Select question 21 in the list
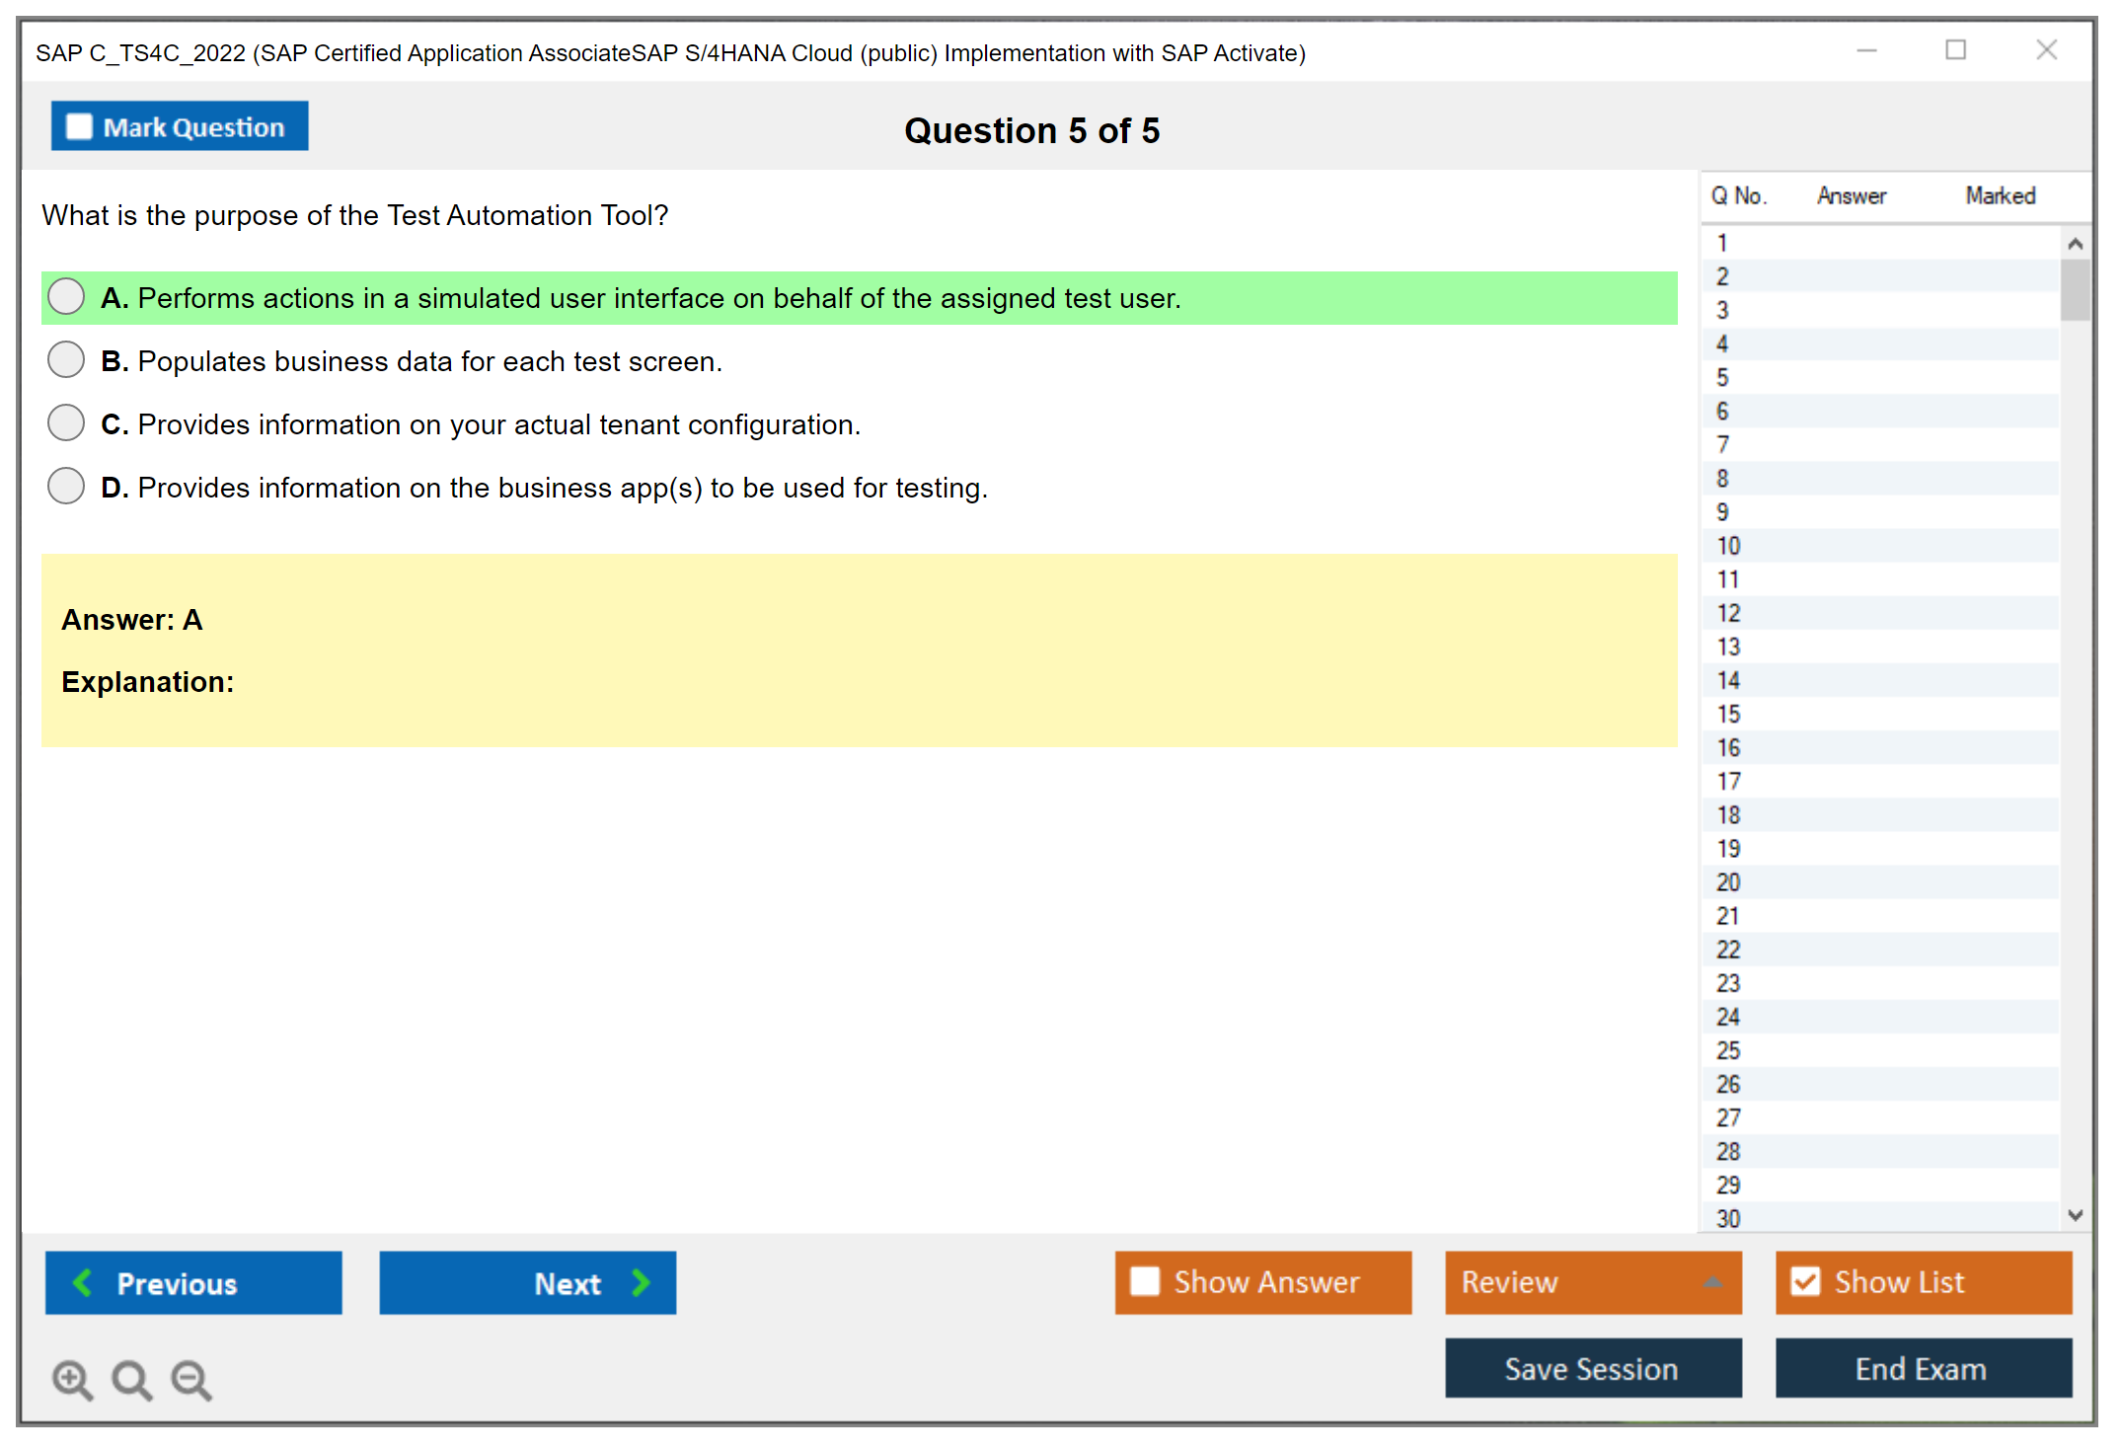Screen dimensions: 2122x1451 (1728, 916)
